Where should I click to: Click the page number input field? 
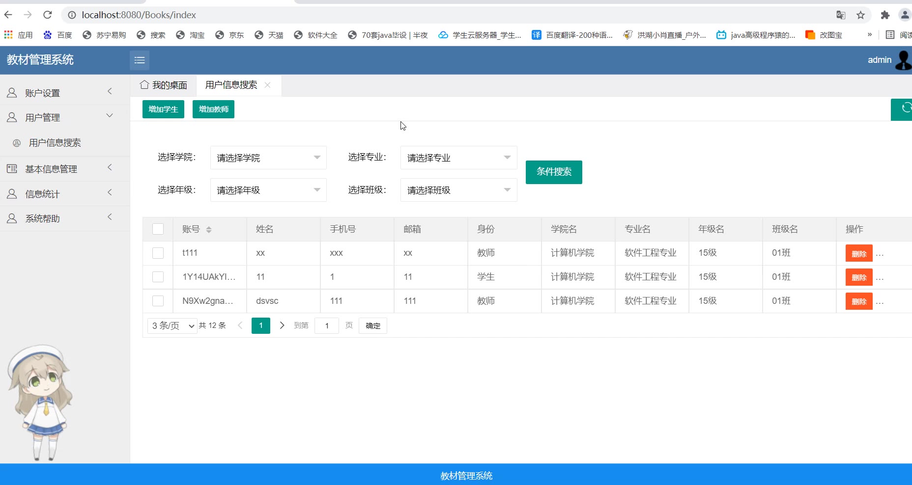point(327,325)
